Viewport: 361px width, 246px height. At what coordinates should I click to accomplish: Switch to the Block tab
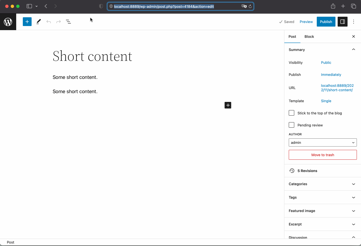(309, 36)
